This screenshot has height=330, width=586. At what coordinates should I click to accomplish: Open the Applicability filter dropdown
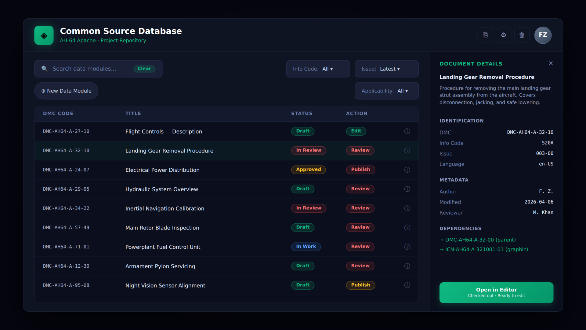pyautogui.click(x=387, y=91)
